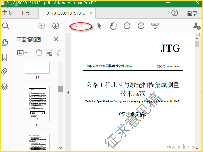Collapse the navigation pane with left triangle
Image resolution: width=203 pixels, height=152 pixels.
68,92
